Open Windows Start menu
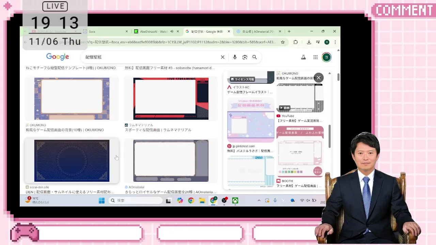 [102, 201]
